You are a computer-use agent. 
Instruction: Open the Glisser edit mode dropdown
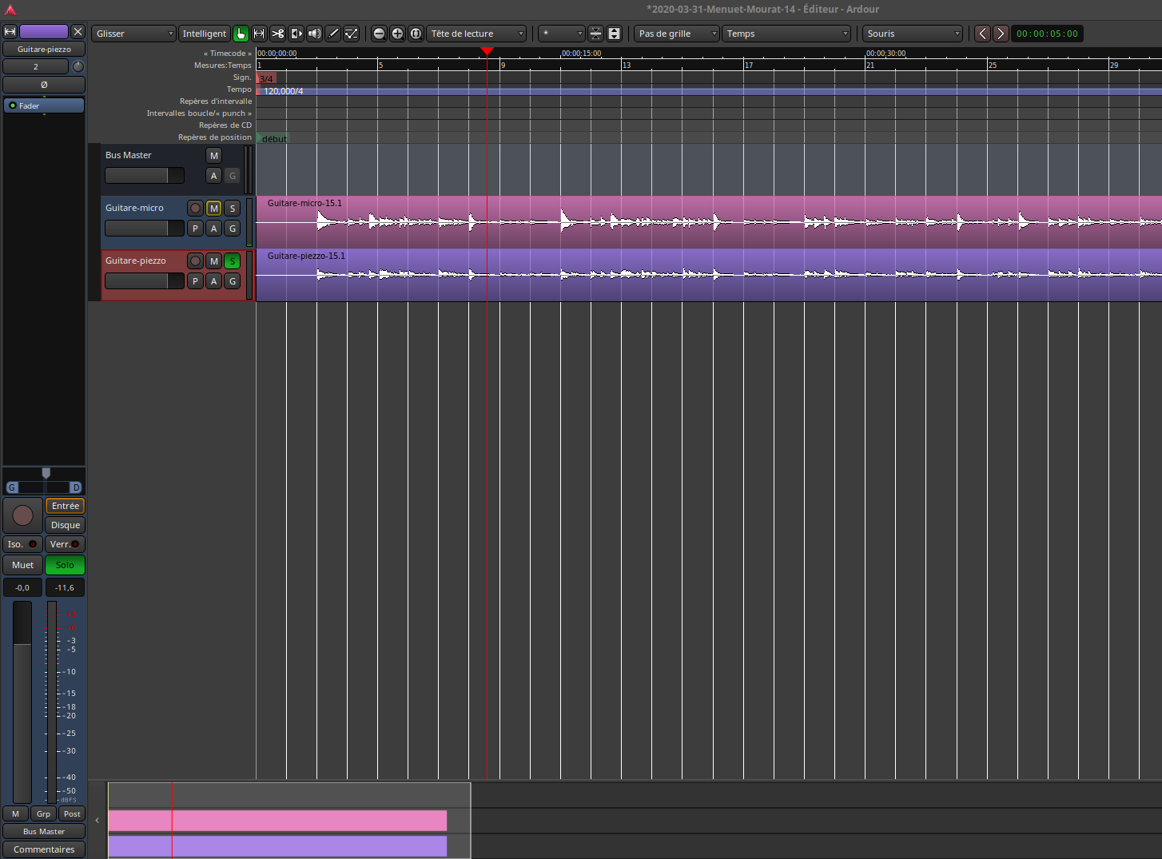click(133, 34)
